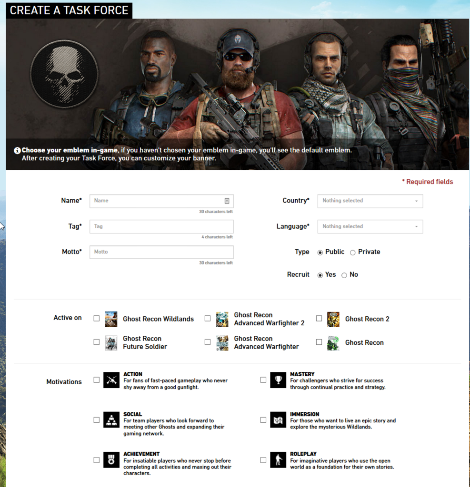Image resolution: width=470 pixels, height=487 pixels.
Task: Choose Yes for Recruit
Action: pos(320,275)
